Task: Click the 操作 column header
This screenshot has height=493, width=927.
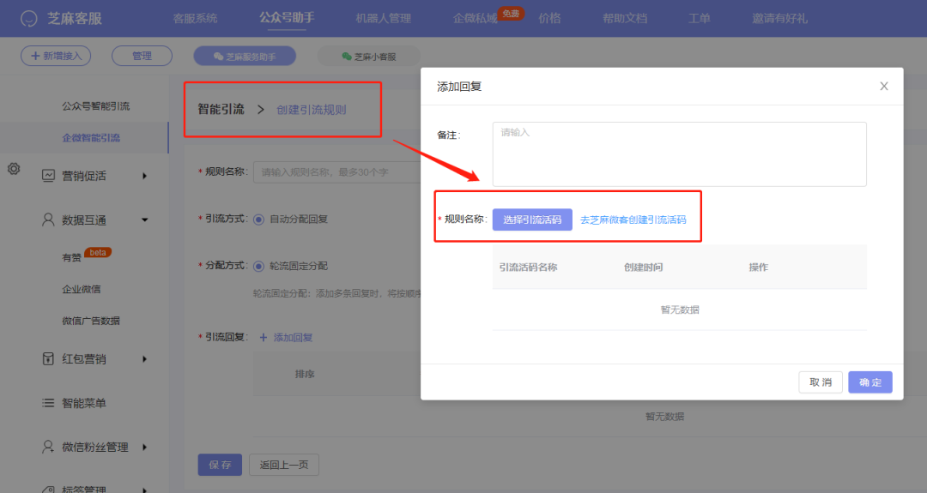Action: (758, 267)
